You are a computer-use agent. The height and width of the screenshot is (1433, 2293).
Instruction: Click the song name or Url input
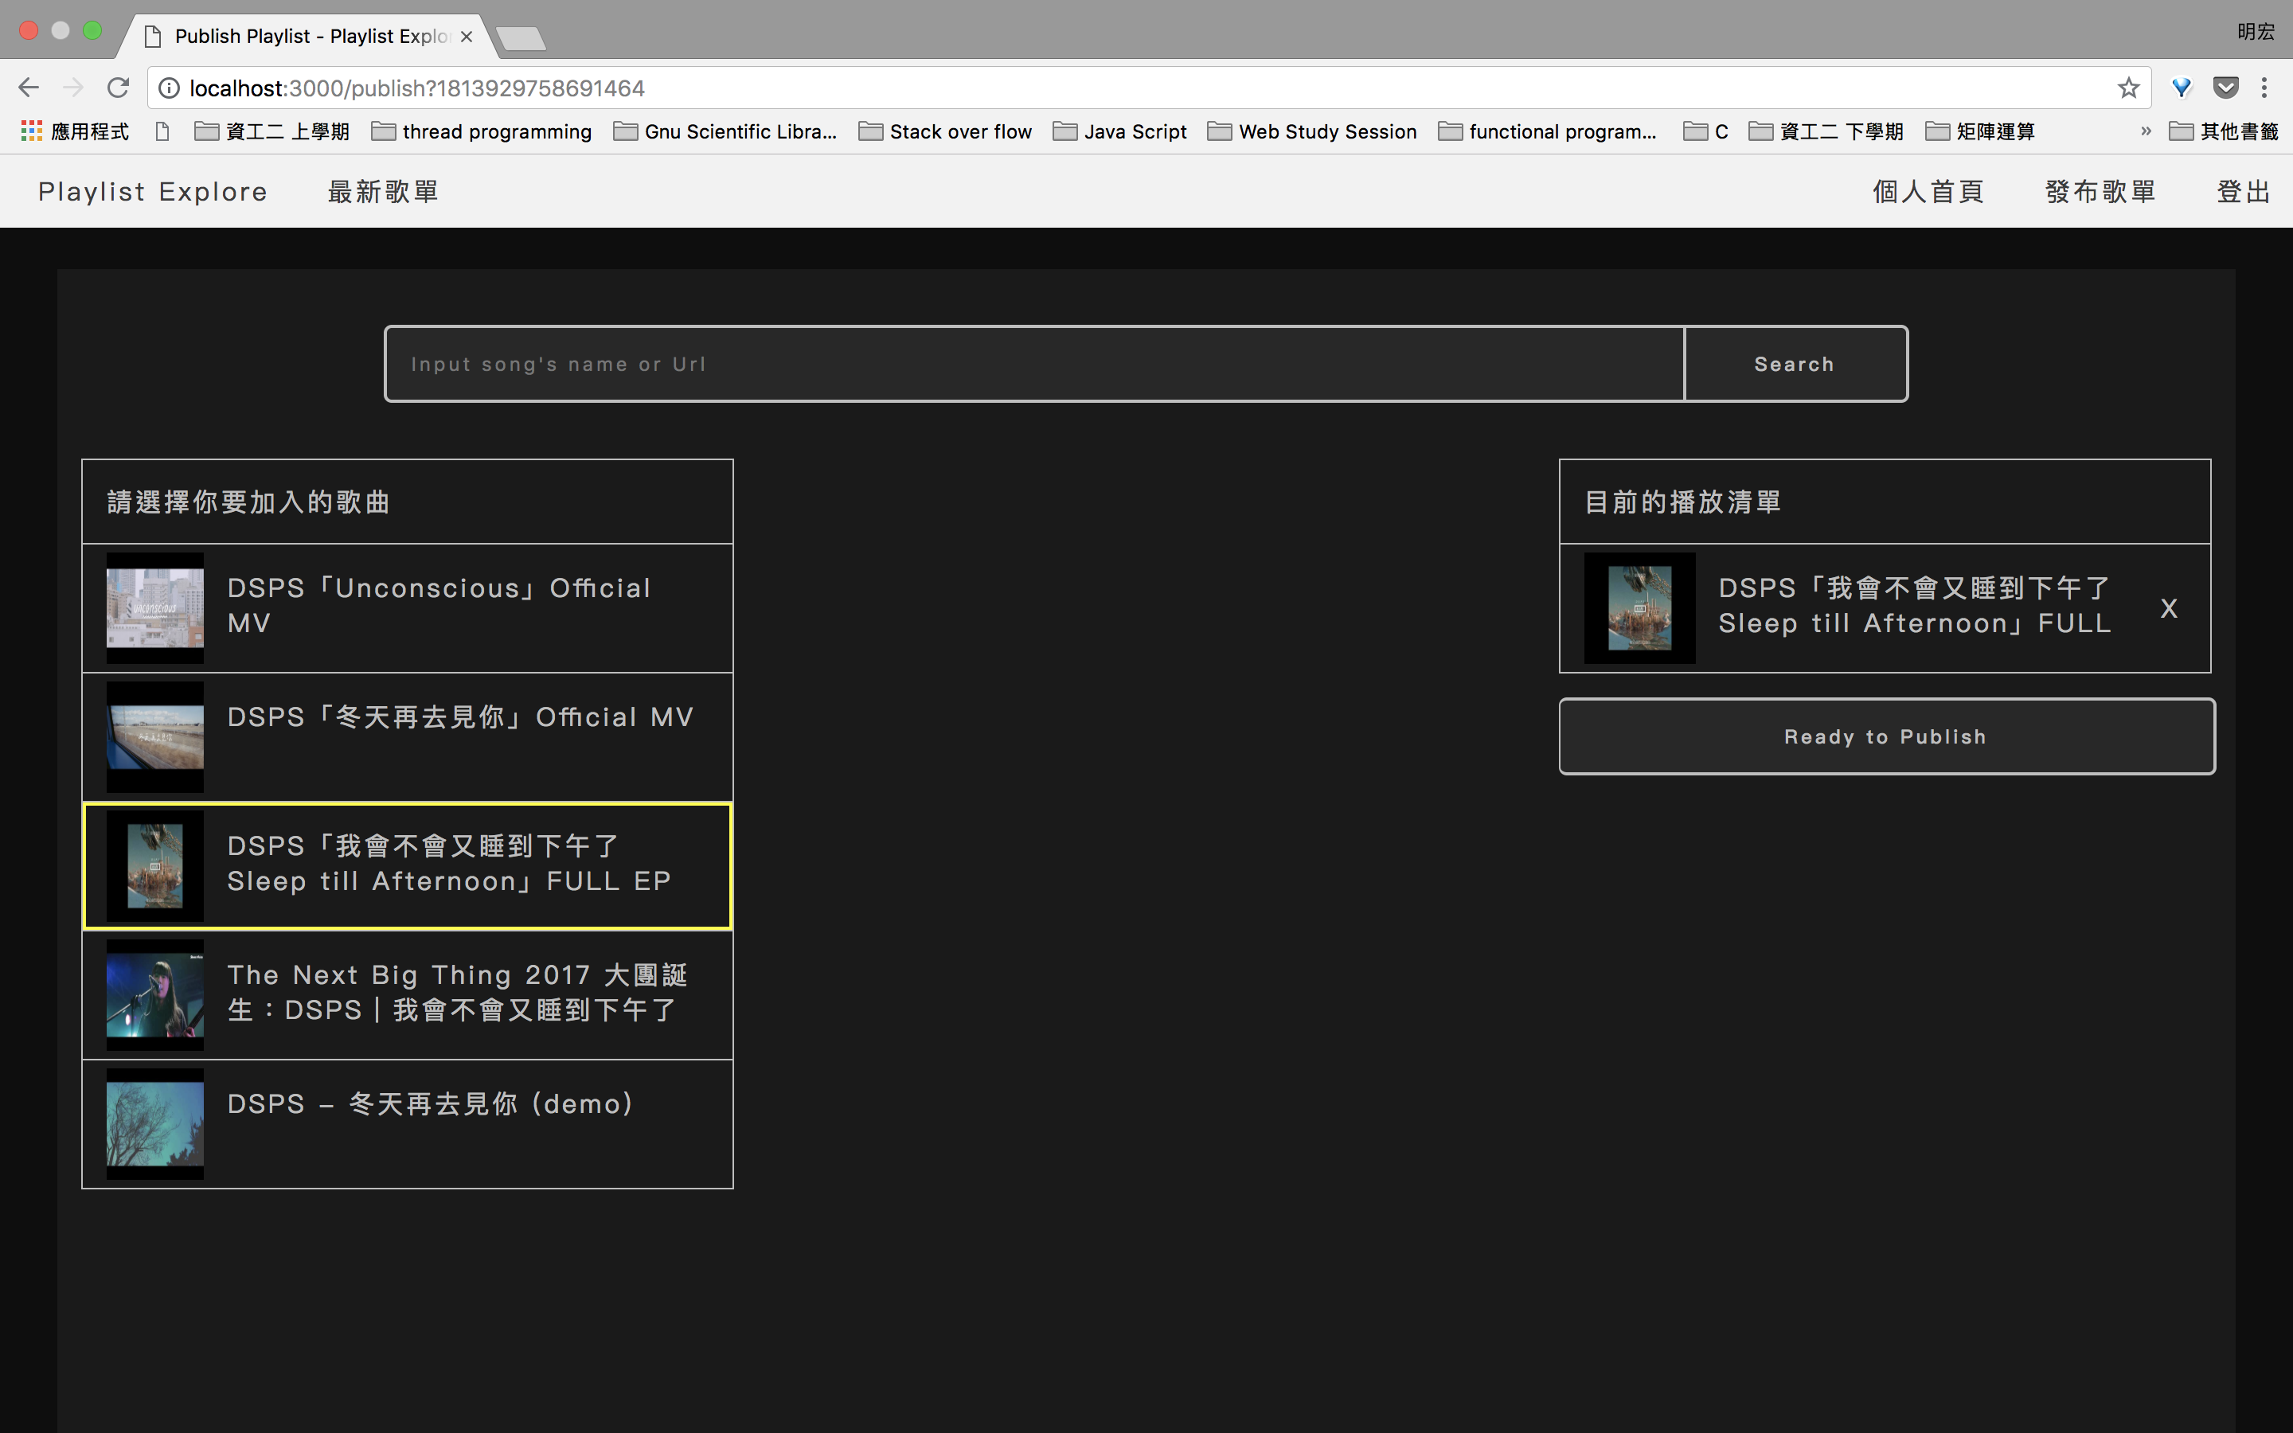tap(1033, 364)
